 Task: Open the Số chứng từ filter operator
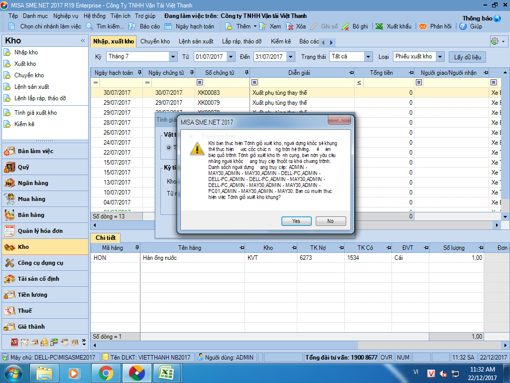200,82
